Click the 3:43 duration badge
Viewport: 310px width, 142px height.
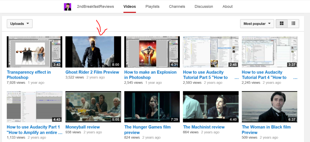[57, 65]
